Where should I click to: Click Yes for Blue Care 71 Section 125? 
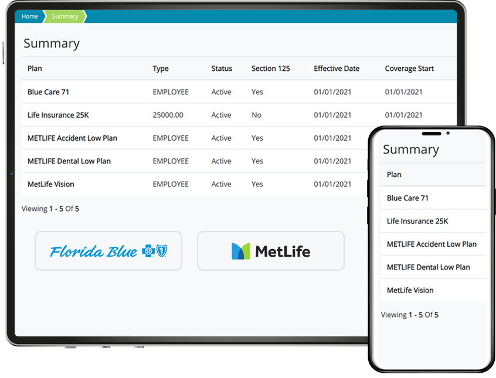(x=257, y=92)
